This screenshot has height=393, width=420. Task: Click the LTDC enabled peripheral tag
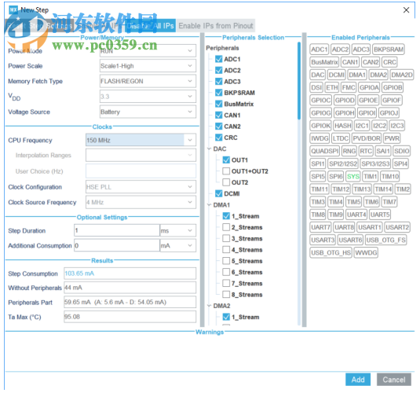[x=341, y=138]
